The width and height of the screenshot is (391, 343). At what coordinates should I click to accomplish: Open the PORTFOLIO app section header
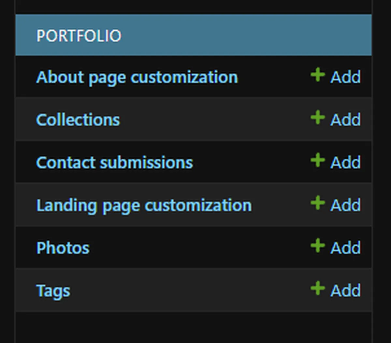coord(79,36)
